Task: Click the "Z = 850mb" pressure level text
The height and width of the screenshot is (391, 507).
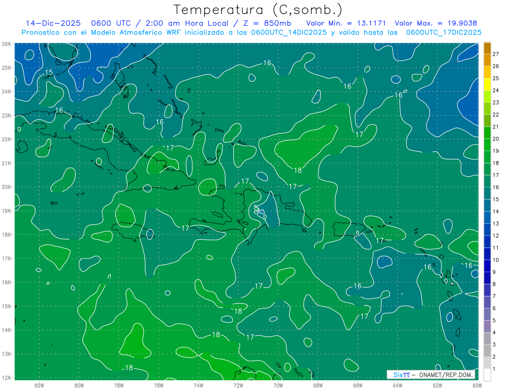Action: click(x=266, y=23)
